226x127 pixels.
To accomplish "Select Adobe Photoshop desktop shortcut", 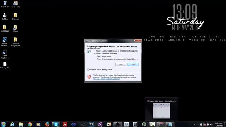I will point(5,42).
